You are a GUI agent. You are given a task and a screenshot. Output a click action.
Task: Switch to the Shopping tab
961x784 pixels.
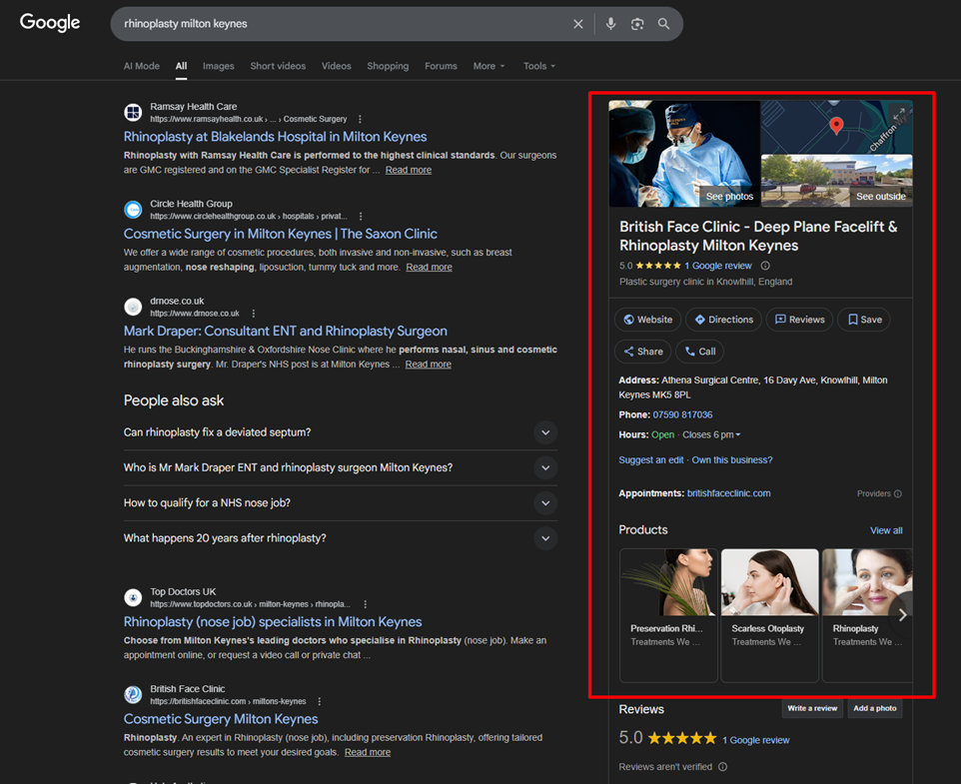click(x=388, y=66)
